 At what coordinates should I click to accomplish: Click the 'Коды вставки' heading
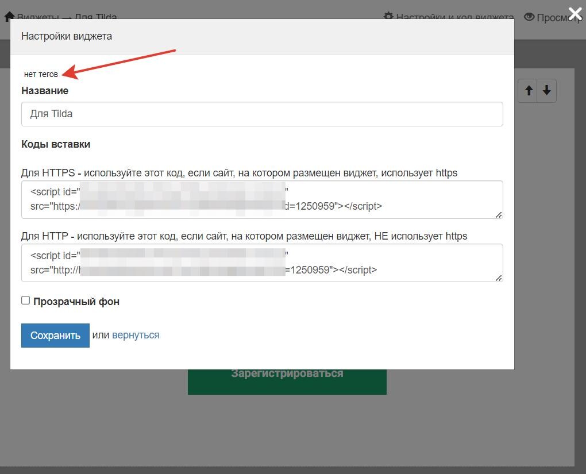56,144
